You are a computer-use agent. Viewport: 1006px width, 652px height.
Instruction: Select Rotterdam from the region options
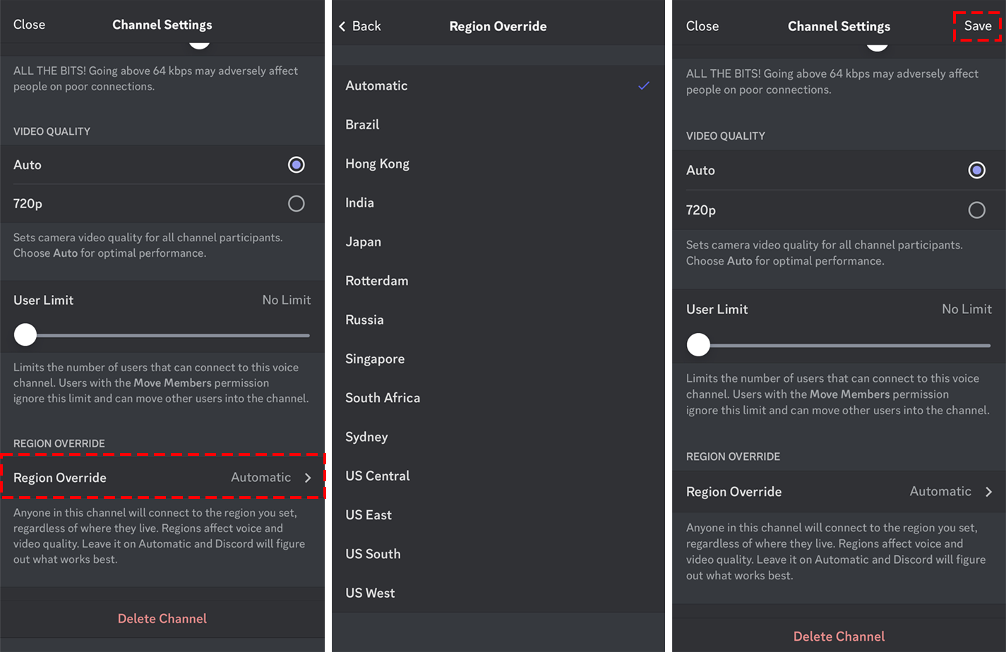[375, 280]
